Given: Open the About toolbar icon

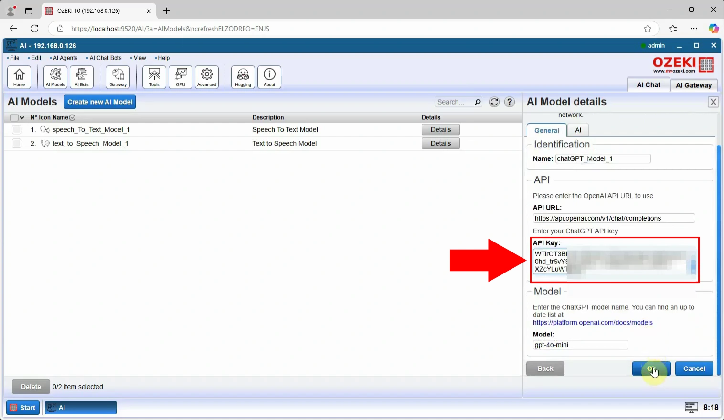Looking at the screenshot, I should tap(269, 77).
